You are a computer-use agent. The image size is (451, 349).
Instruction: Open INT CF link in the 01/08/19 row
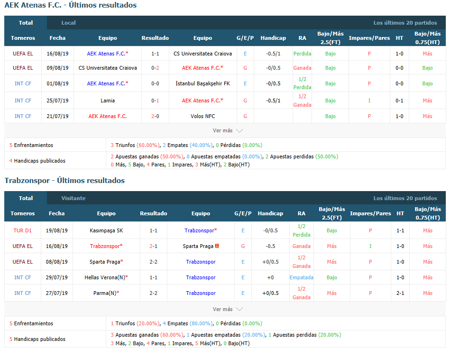[x=23, y=83]
